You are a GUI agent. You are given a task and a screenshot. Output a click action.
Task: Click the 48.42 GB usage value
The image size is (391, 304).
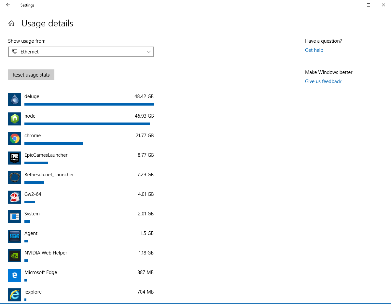pyautogui.click(x=144, y=96)
